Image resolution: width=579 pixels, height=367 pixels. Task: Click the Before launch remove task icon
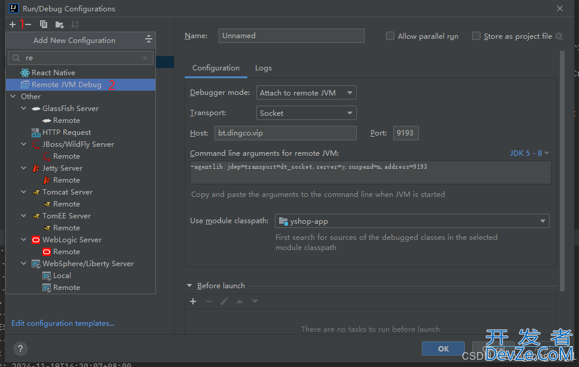point(209,302)
